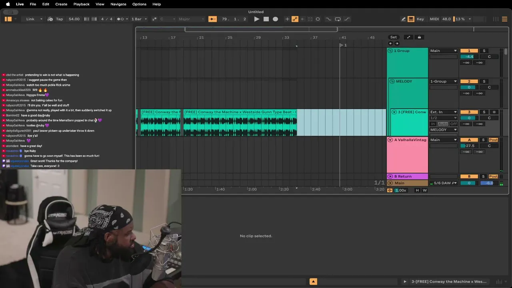This screenshot has height=288, width=512.
Task: Open the 1 Bar quantization dropdown
Action: pos(139,19)
